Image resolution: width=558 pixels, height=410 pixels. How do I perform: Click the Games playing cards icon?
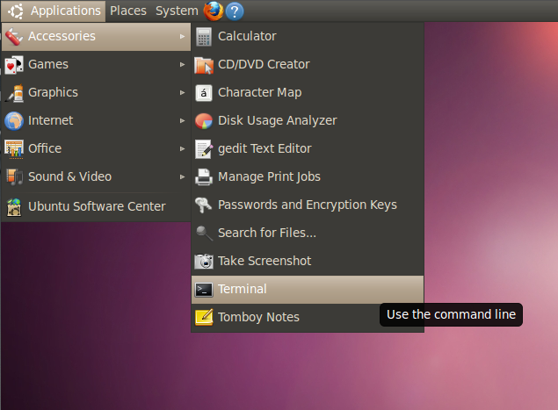[13, 65]
